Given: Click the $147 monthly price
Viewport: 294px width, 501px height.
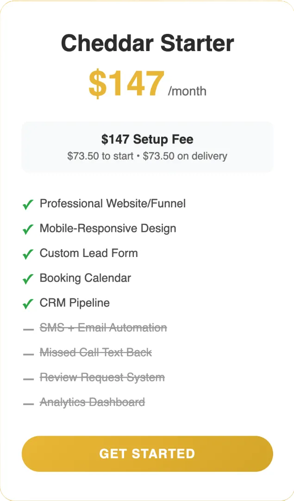Looking at the screenshot, I should [x=126, y=83].
